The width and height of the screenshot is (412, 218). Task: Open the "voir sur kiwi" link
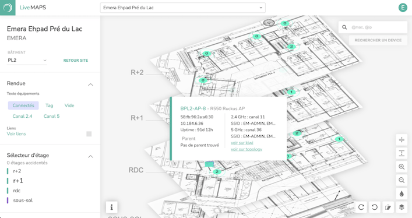click(x=242, y=143)
